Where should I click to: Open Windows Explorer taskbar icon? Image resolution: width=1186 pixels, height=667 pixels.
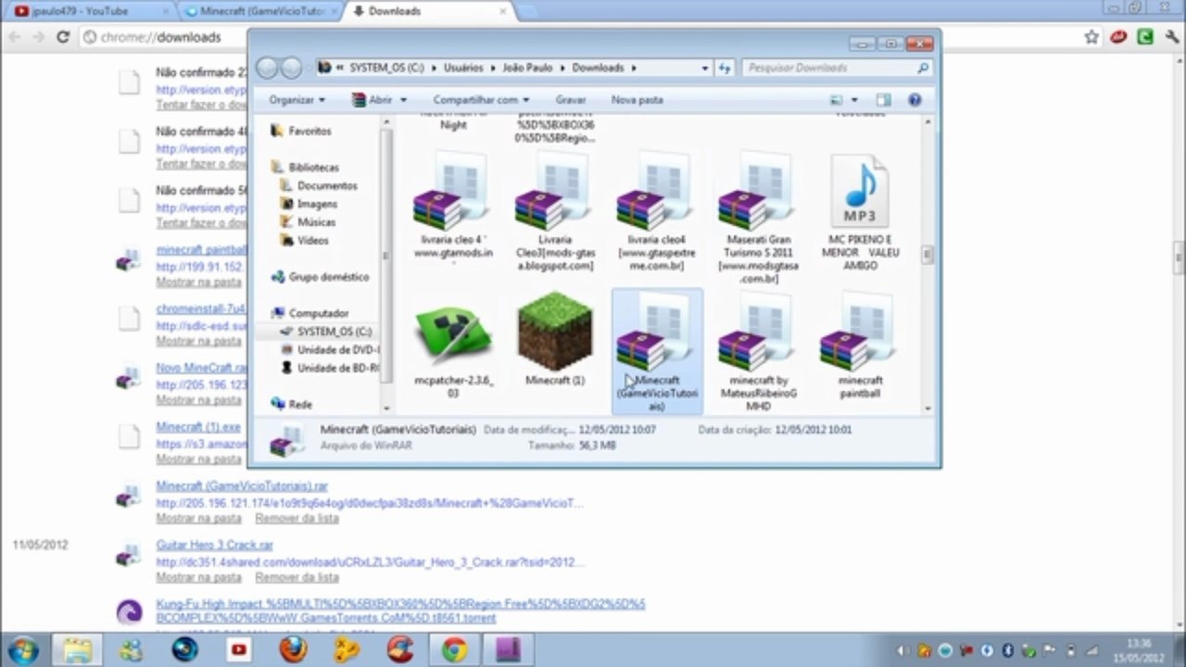click(76, 649)
